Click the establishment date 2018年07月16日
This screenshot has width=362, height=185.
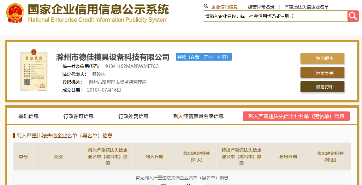[x=104, y=90]
